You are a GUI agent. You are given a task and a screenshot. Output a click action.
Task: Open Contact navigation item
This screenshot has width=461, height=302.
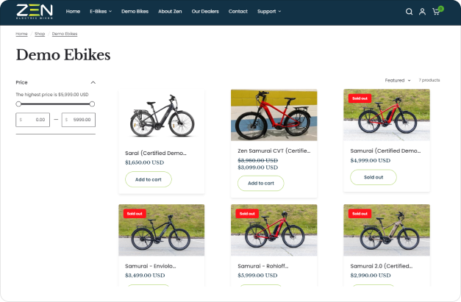click(x=238, y=12)
